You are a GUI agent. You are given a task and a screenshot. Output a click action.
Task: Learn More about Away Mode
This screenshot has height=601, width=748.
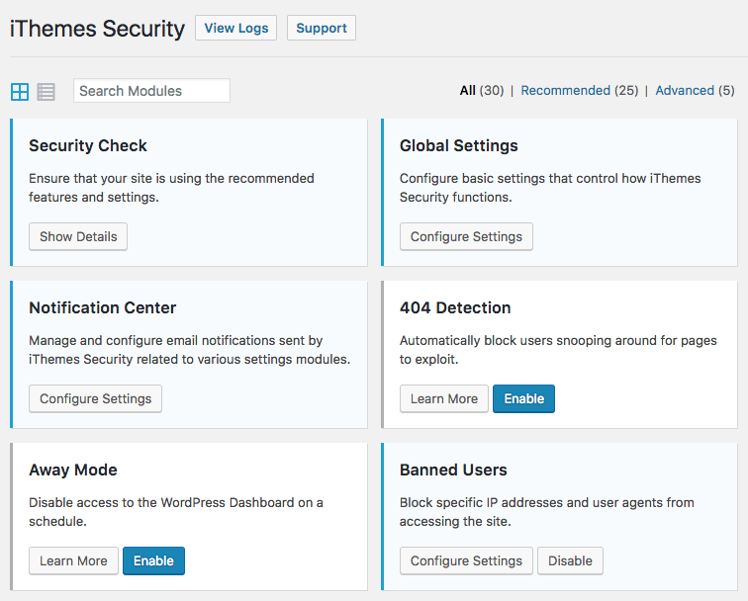73,560
